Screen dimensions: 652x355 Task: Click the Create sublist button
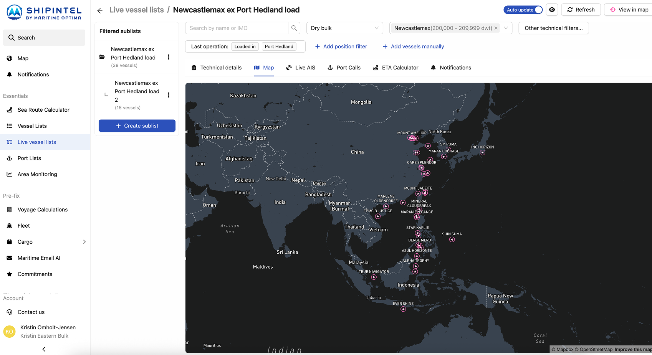click(x=137, y=126)
